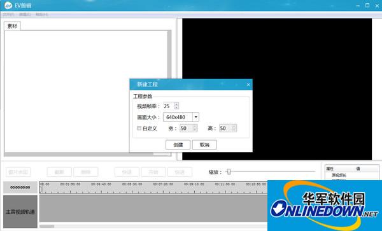Image resolution: width=382 pixels, height=231 pixels.
Task: Decrease 视频帧率 with the down stepper arrow
Action: (176, 108)
